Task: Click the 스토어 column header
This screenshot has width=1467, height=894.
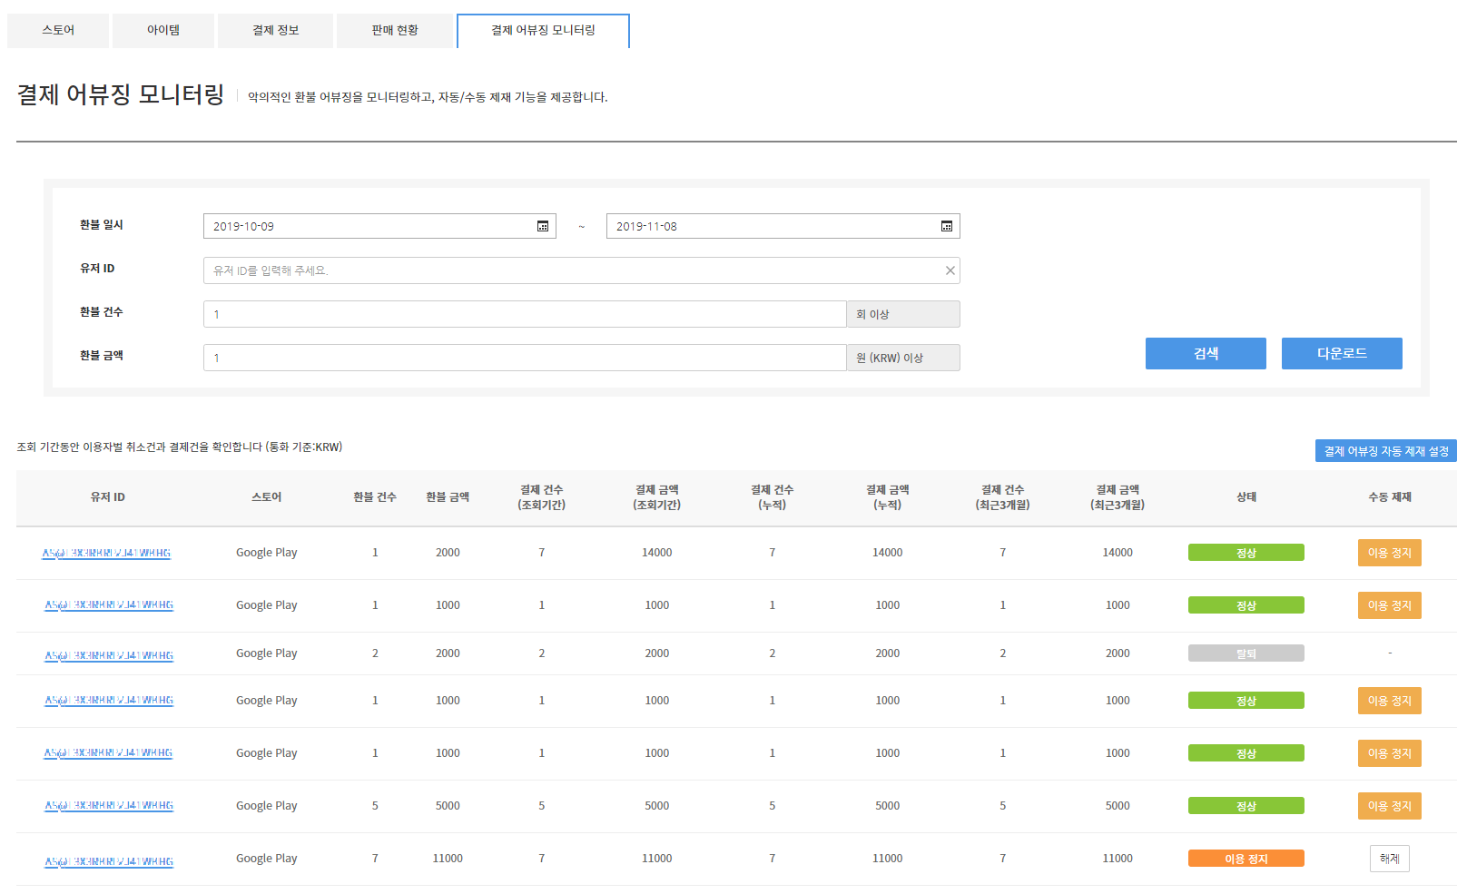Action: (267, 497)
